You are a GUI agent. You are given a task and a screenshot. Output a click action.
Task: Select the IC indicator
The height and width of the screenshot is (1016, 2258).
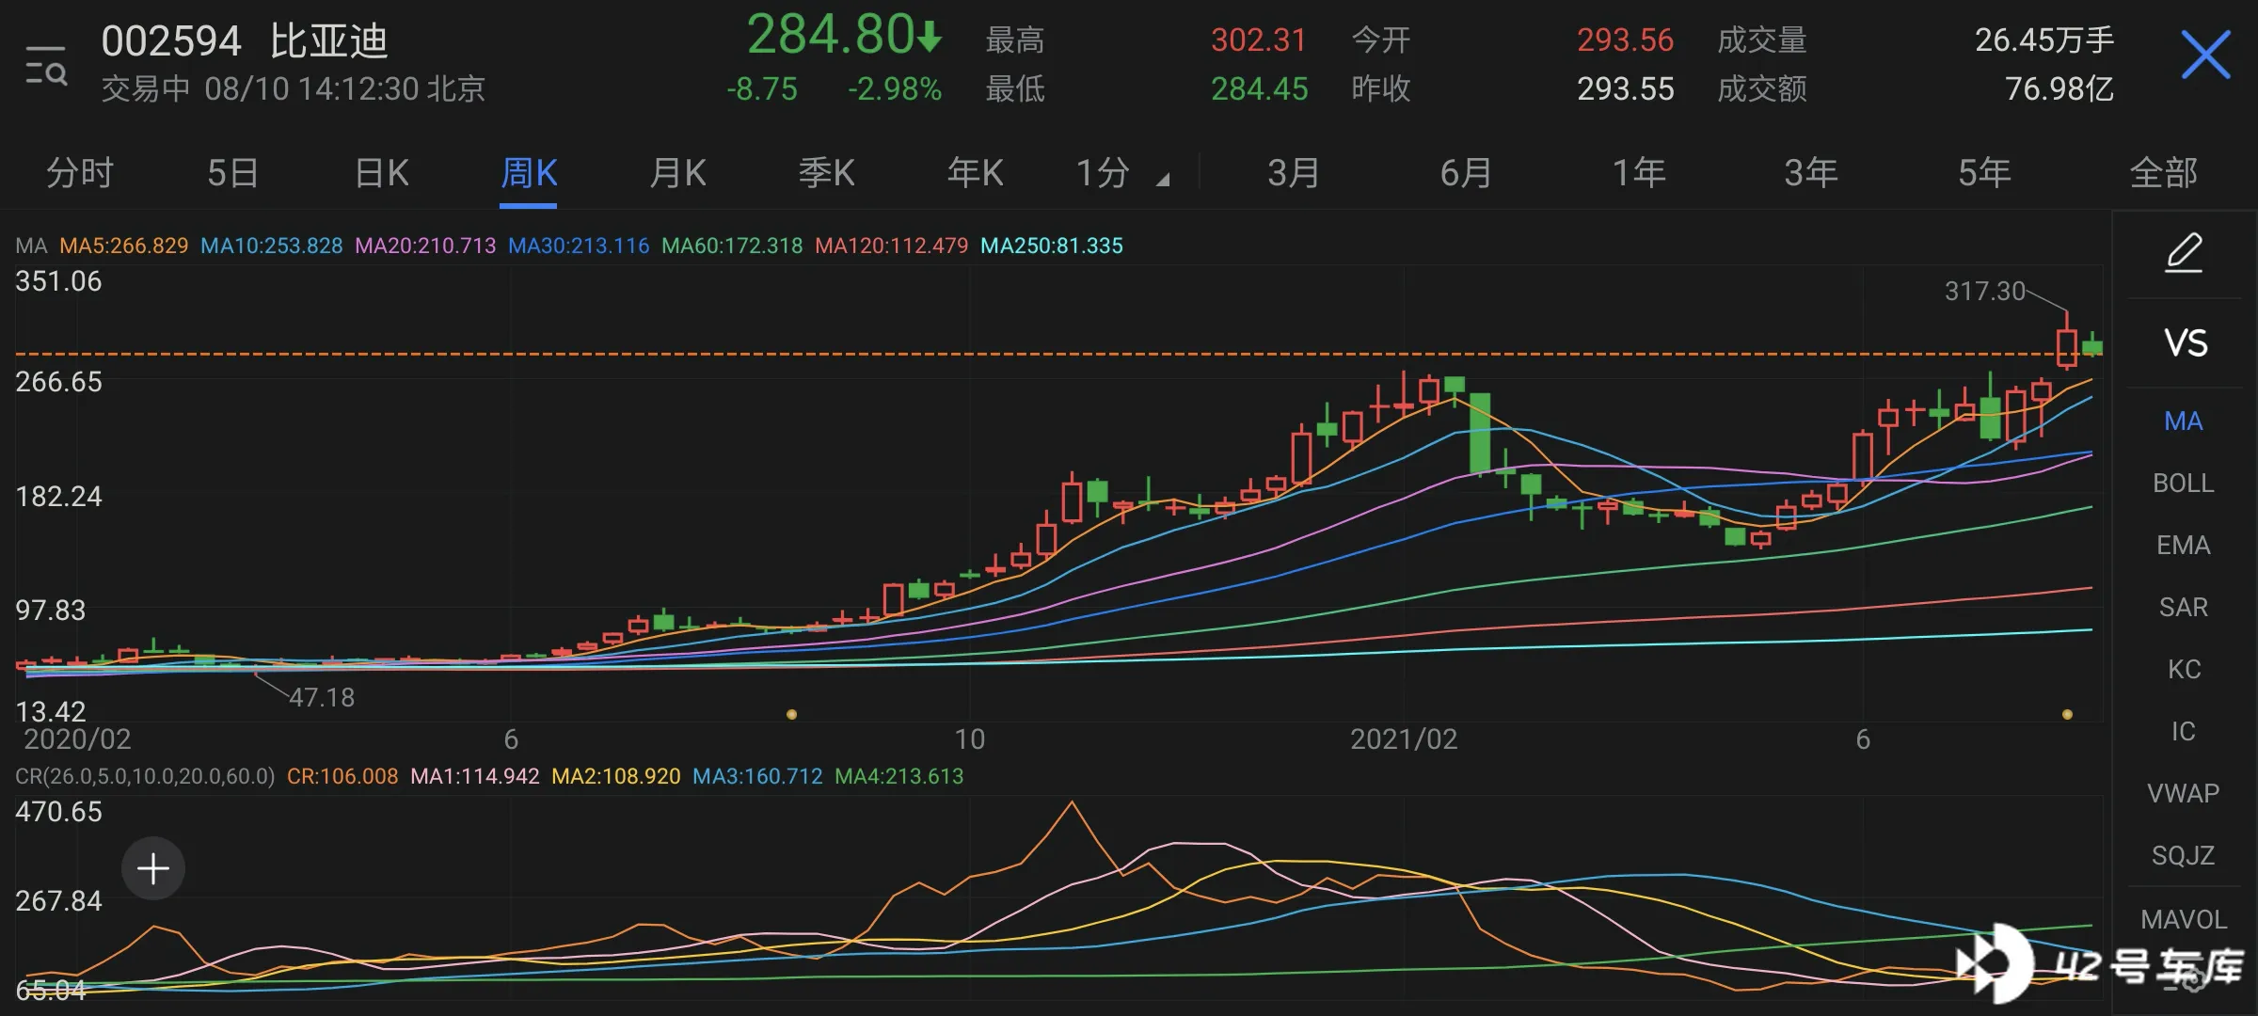pos(2184,731)
